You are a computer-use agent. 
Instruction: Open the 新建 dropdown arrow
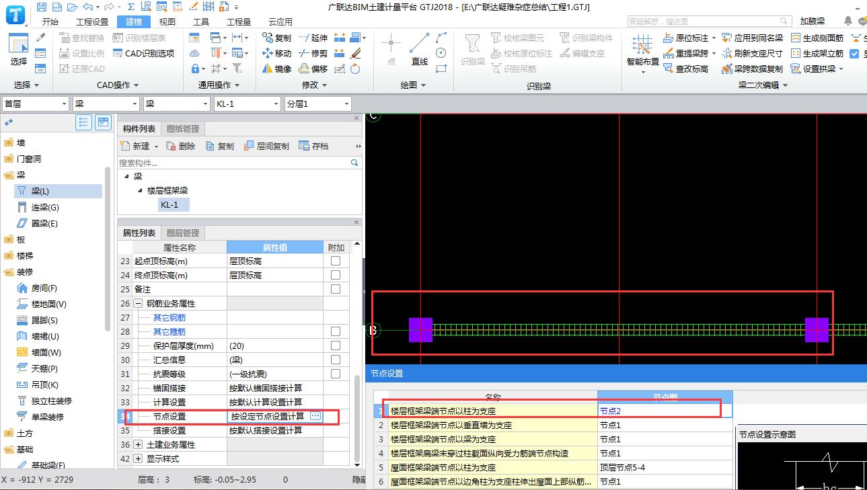[157, 147]
